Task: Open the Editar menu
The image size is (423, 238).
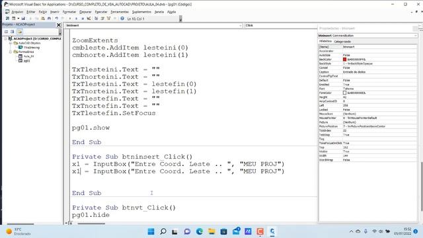Action: 31,12
